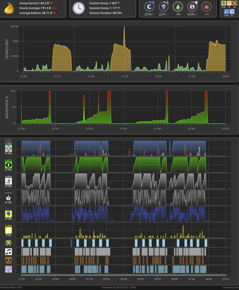Click the BACKPACK % axis label
Screen dimensions: 239x290
tap(7, 107)
